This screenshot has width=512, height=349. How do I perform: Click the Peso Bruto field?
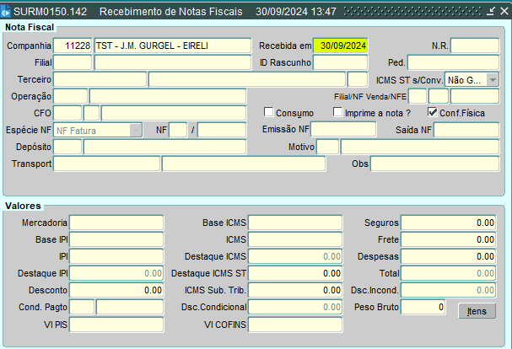(423, 308)
